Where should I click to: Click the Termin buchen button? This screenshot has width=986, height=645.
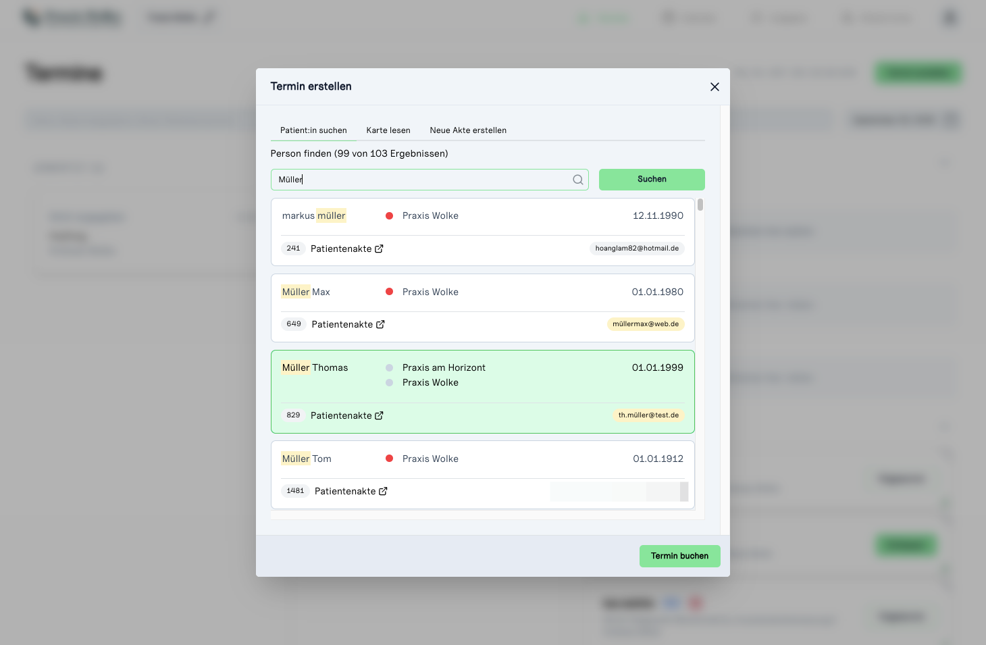click(x=679, y=556)
